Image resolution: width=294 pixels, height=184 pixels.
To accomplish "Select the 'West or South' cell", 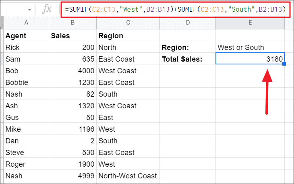I will point(250,48).
